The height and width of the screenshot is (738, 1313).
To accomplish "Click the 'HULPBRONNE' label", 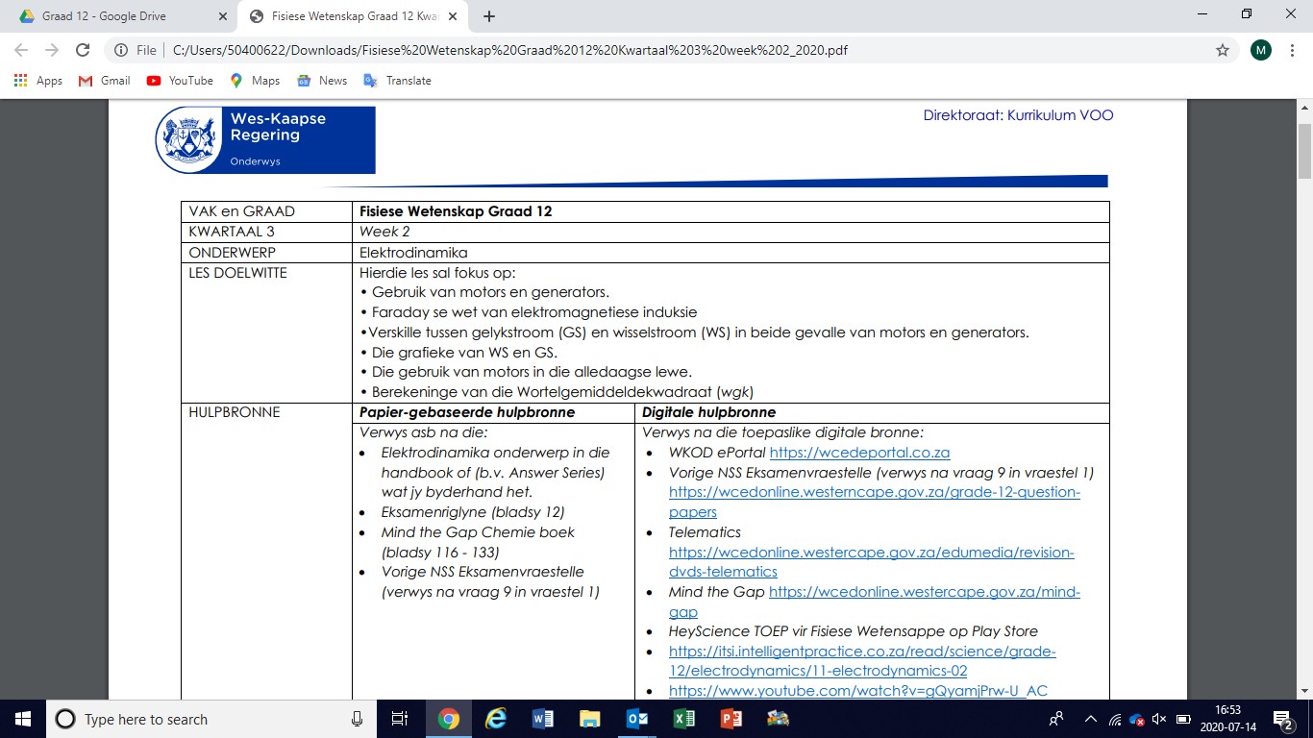I will pyautogui.click(x=235, y=412).
